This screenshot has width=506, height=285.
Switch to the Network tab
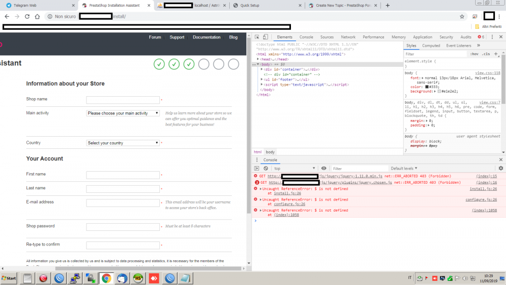[x=348, y=37]
